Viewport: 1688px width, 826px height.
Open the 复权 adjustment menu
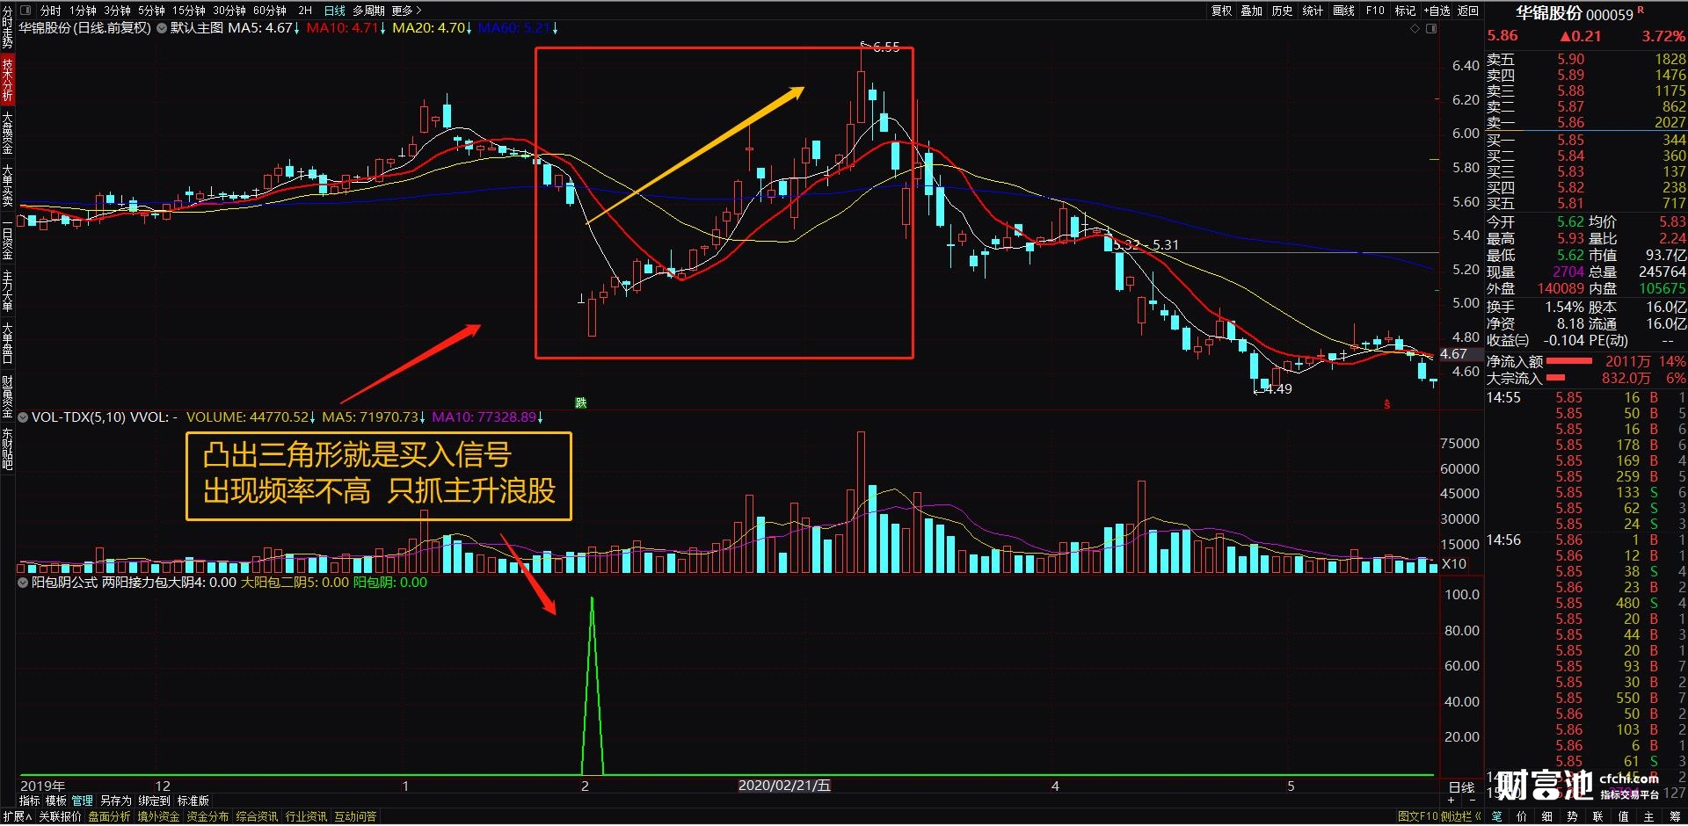click(x=1222, y=11)
